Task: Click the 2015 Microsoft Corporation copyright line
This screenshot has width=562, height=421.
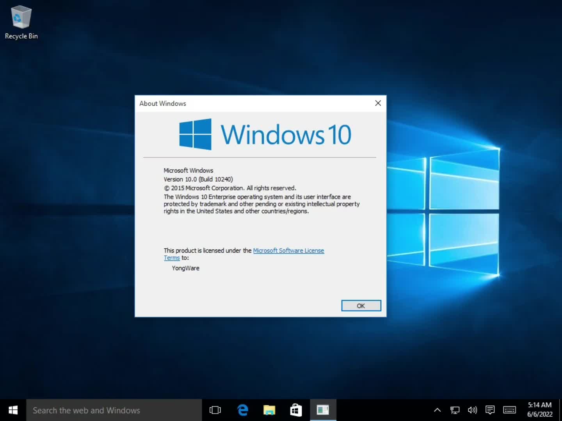Action: coord(230,188)
